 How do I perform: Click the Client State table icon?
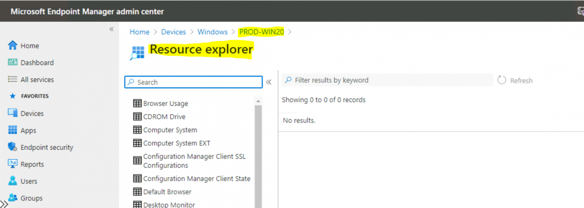pyautogui.click(x=137, y=178)
